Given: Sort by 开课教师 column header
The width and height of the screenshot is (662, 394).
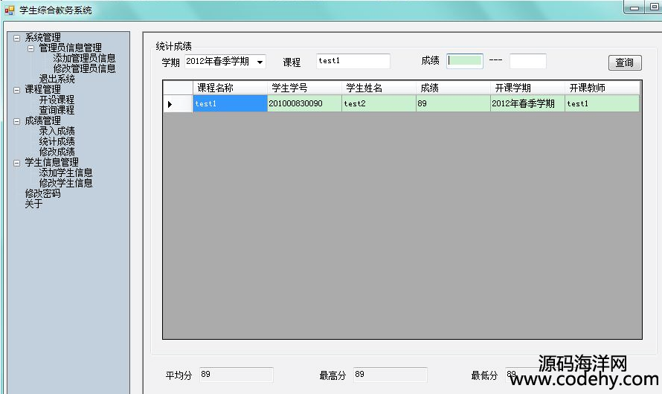Looking at the screenshot, I should (x=602, y=88).
